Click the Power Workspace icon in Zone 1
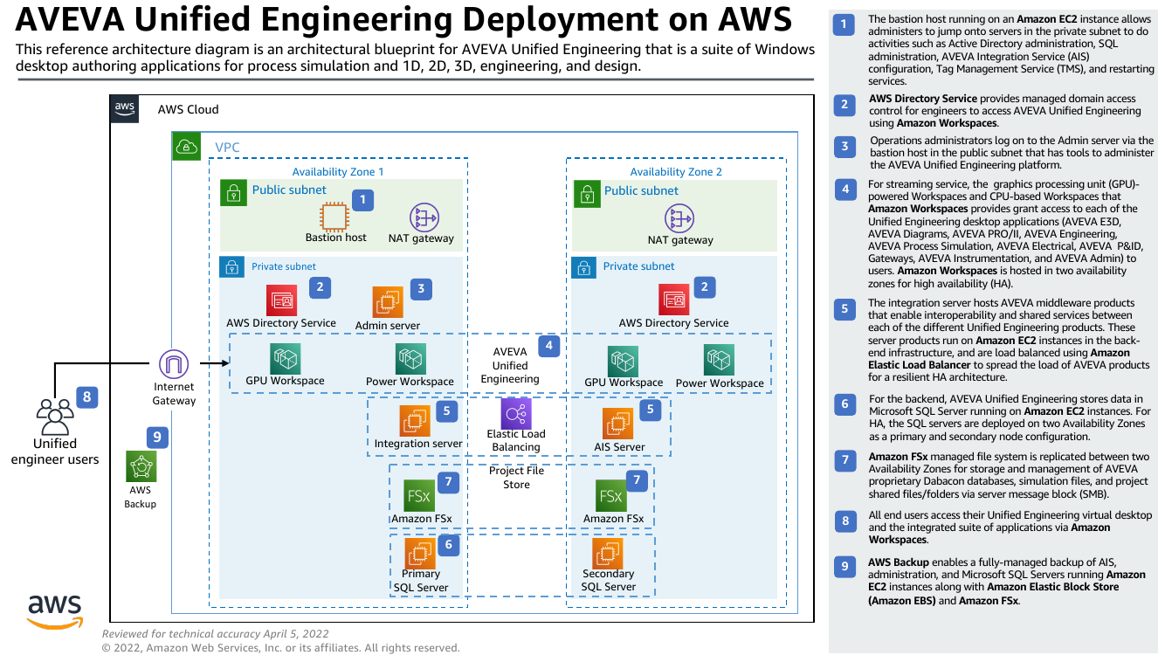The width and height of the screenshot is (1165, 655). click(x=410, y=359)
